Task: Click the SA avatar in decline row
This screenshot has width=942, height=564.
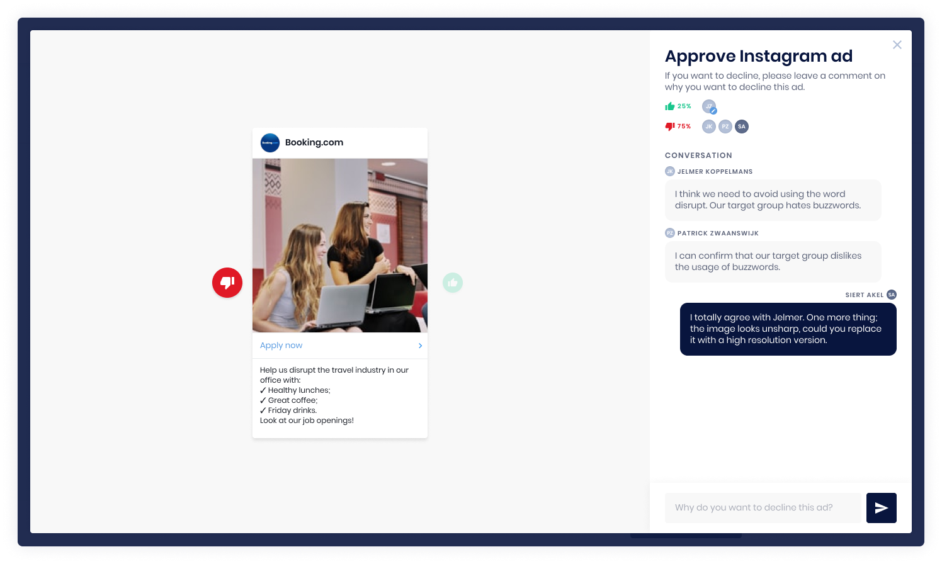Action: tap(742, 127)
